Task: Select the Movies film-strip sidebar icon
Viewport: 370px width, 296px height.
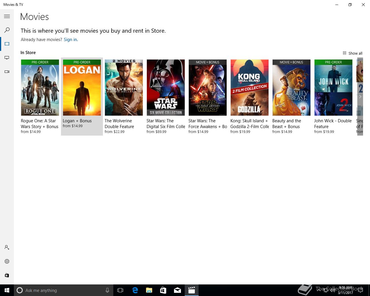Action: tap(7, 44)
